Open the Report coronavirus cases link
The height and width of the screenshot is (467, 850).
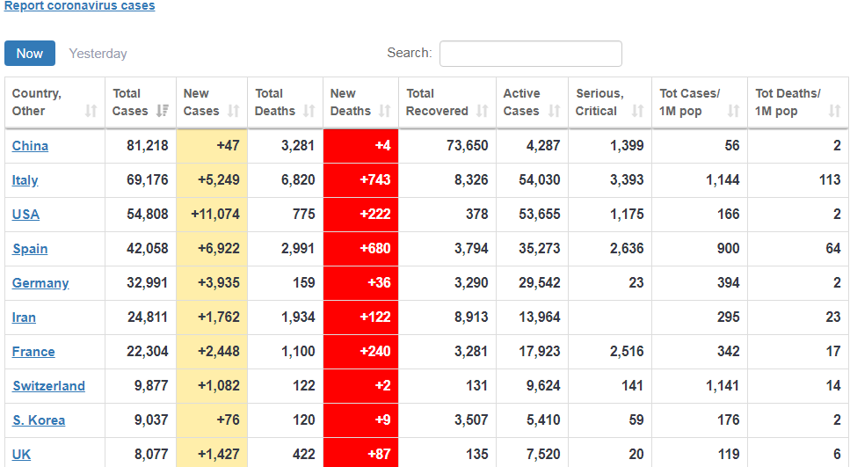(x=79, y=6)
